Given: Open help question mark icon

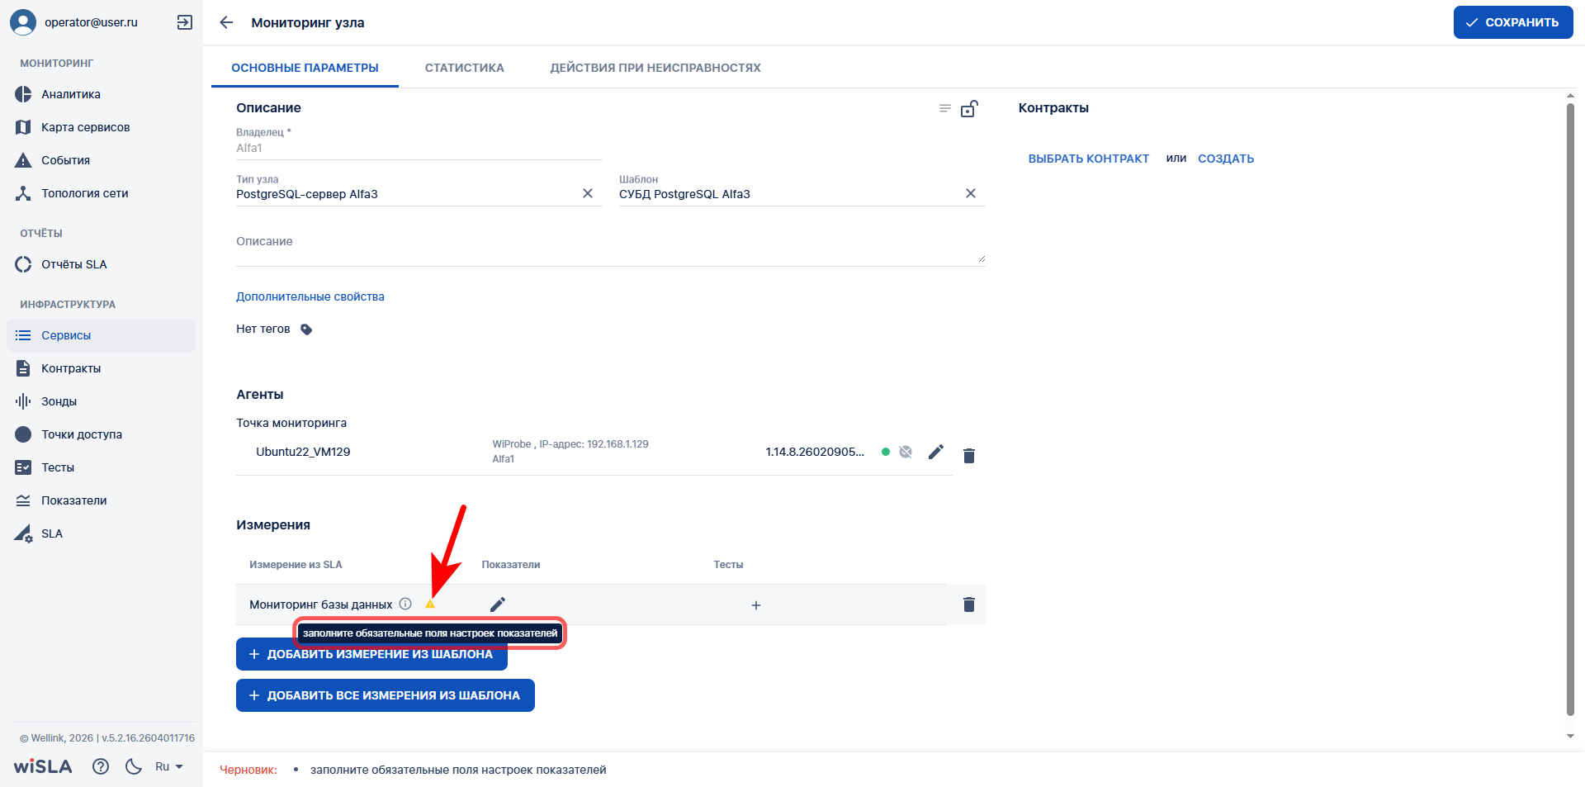Looking at the screenshot, I should pyautogui.click(x=101, y=766).
